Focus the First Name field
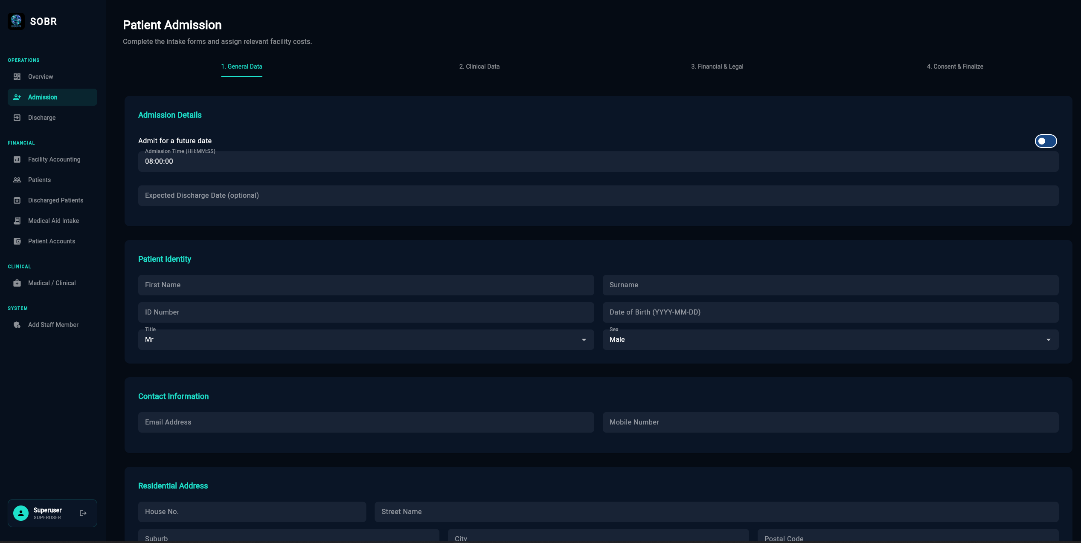The width and height of the screenshot is (1081, 543). (x=366, y=285)
